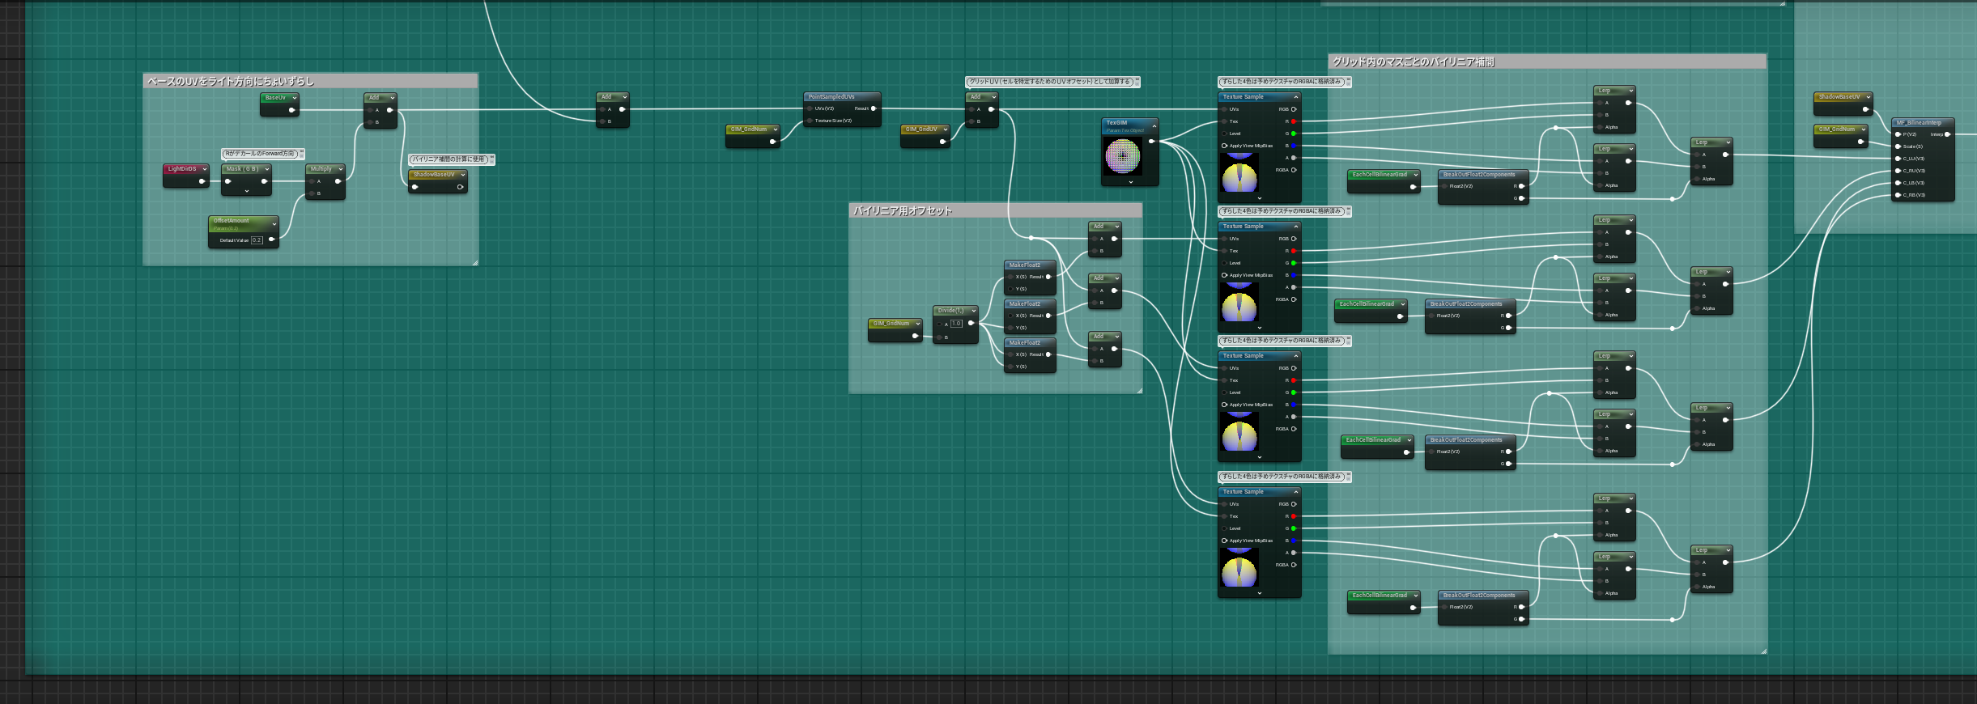Click resize handle of 'バイリニア用オフセット' comment box

[x=1139, y=390]
